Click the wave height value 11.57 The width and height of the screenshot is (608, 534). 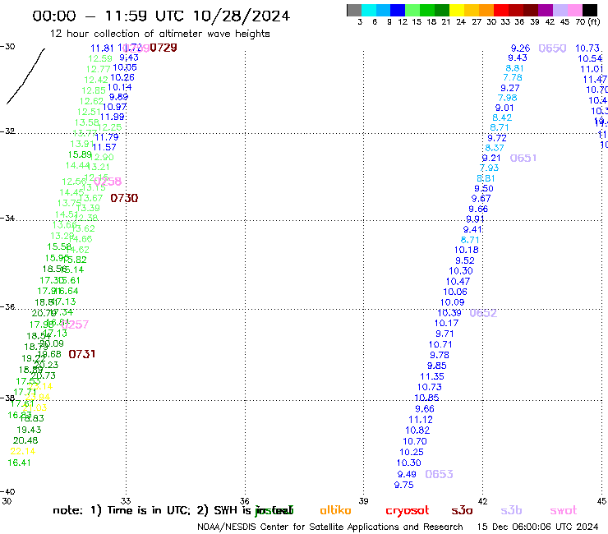point(104,147)
